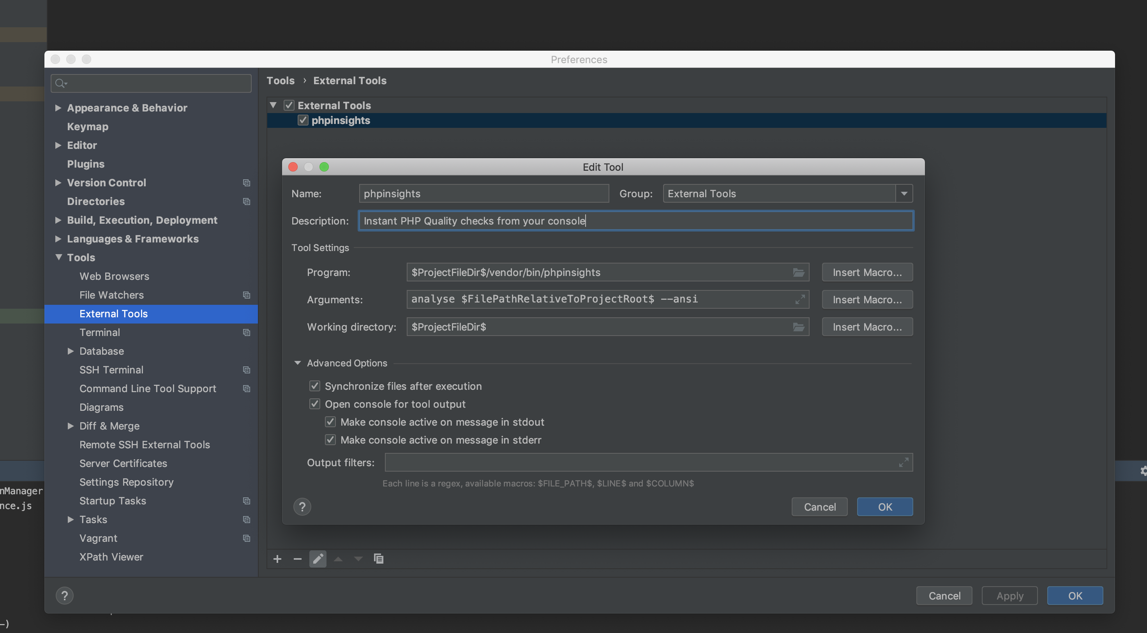The image size is (1147, 633).
Task: Click the Copy tool toolbar icon
Action: (378, 559)
